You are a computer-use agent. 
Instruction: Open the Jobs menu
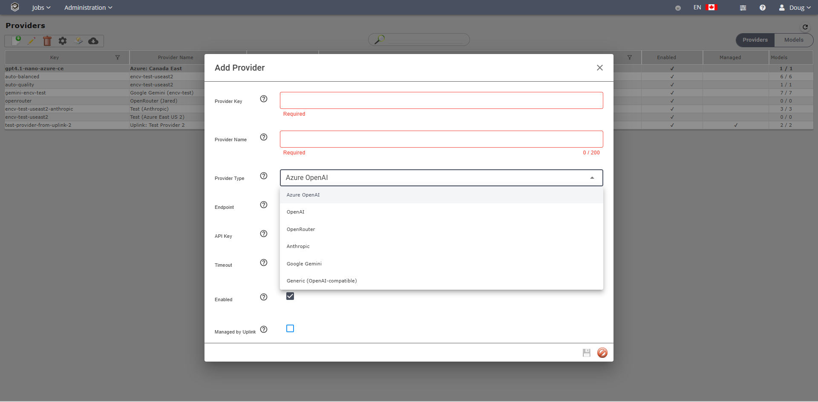(x=41, y=8)
